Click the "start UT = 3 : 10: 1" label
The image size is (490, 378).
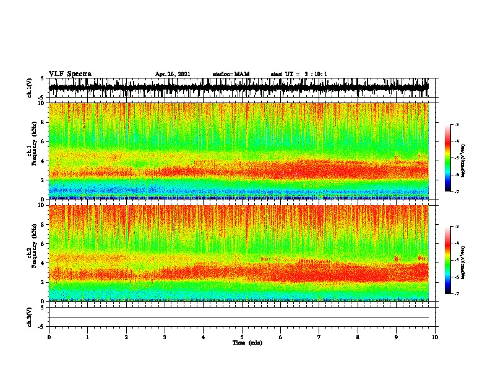[299, 74]
